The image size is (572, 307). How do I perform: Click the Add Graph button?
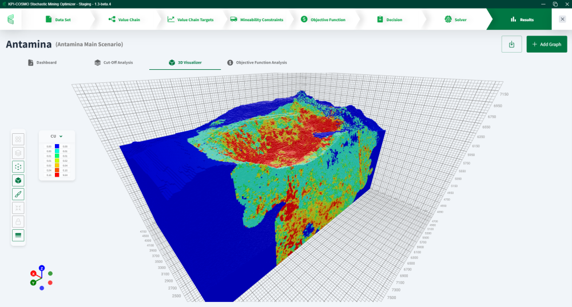(547, 44)
